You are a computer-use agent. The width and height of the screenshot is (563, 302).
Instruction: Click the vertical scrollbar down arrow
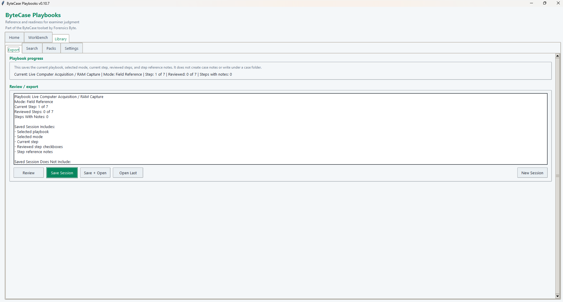coord(557,296)
